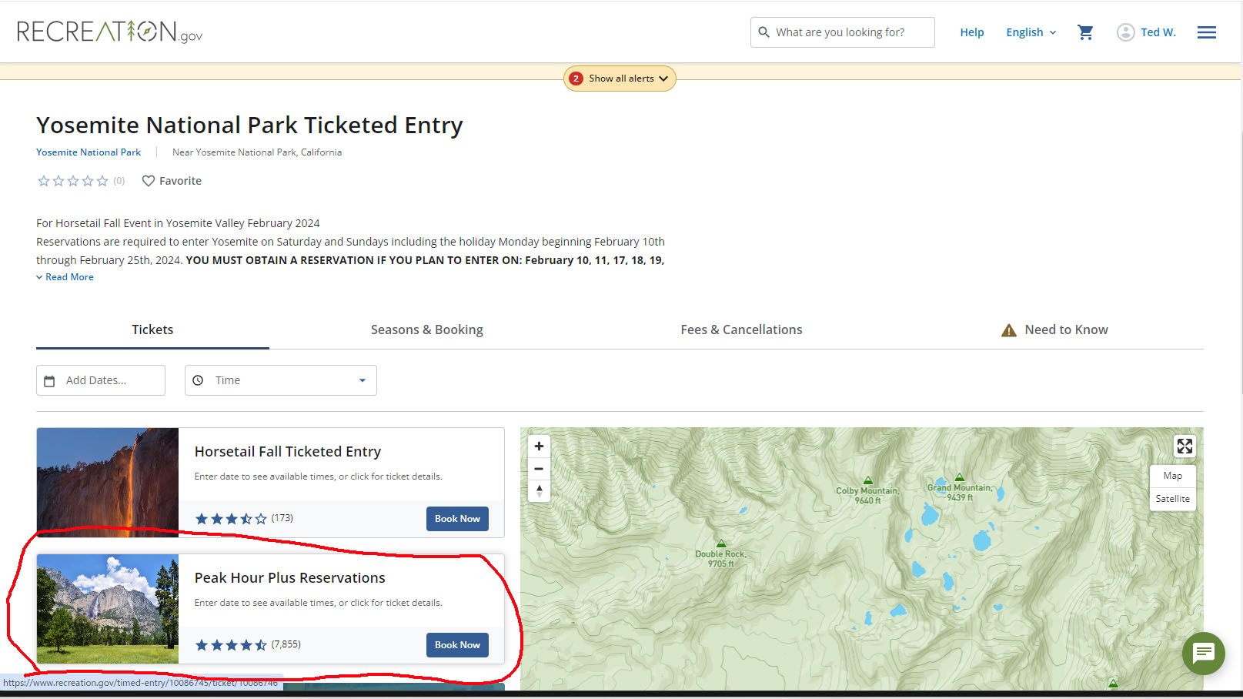Image resolution: width=1243 pixels, height=699 pixels.
Task: Click the map zoom in button
Action: click(x=539, y=446)
